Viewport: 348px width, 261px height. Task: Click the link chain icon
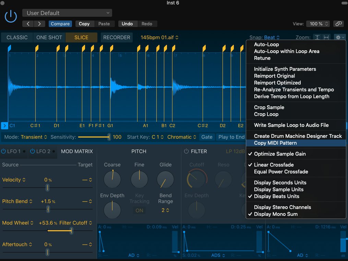[x=339, y=24]
